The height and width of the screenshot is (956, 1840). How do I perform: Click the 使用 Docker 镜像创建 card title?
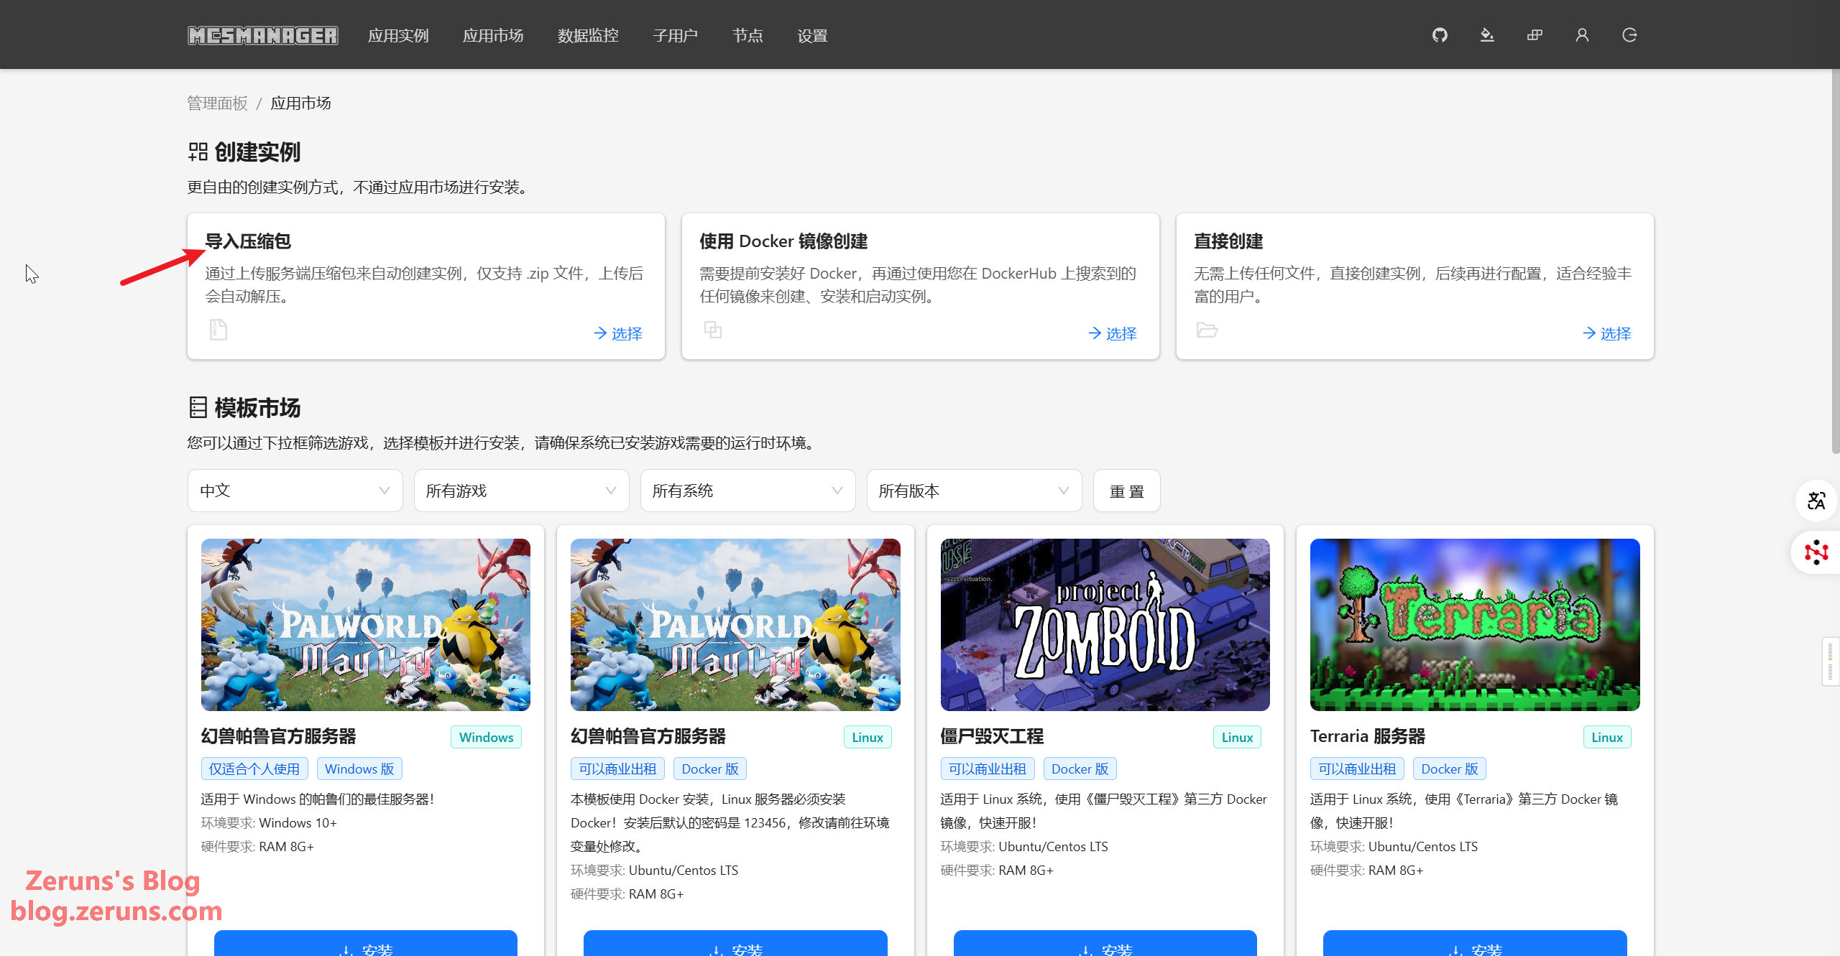[783, 241]
